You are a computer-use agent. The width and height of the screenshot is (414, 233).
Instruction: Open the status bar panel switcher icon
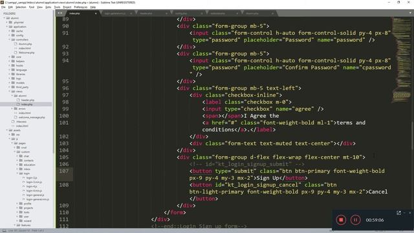(4, 230)
